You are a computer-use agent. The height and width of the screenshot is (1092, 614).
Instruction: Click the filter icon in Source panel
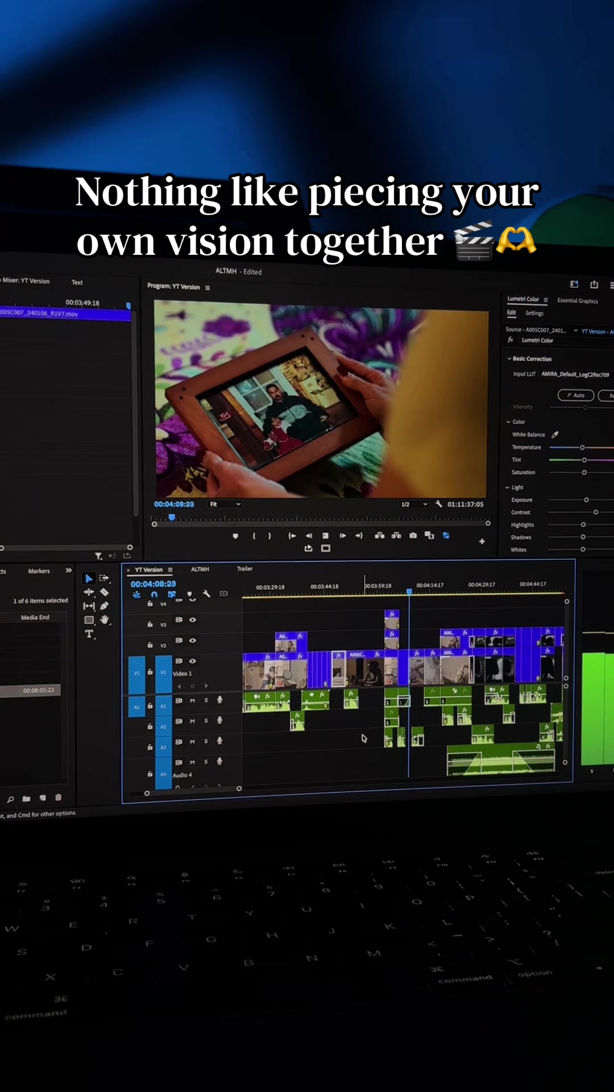(98, 556)
